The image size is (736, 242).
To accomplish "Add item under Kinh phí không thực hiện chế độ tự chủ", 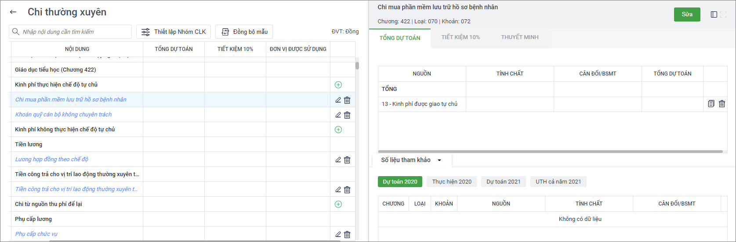I will (x=338, y=130).
